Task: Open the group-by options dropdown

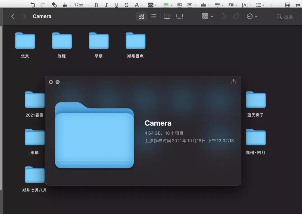Action: (x=207, y=17)
